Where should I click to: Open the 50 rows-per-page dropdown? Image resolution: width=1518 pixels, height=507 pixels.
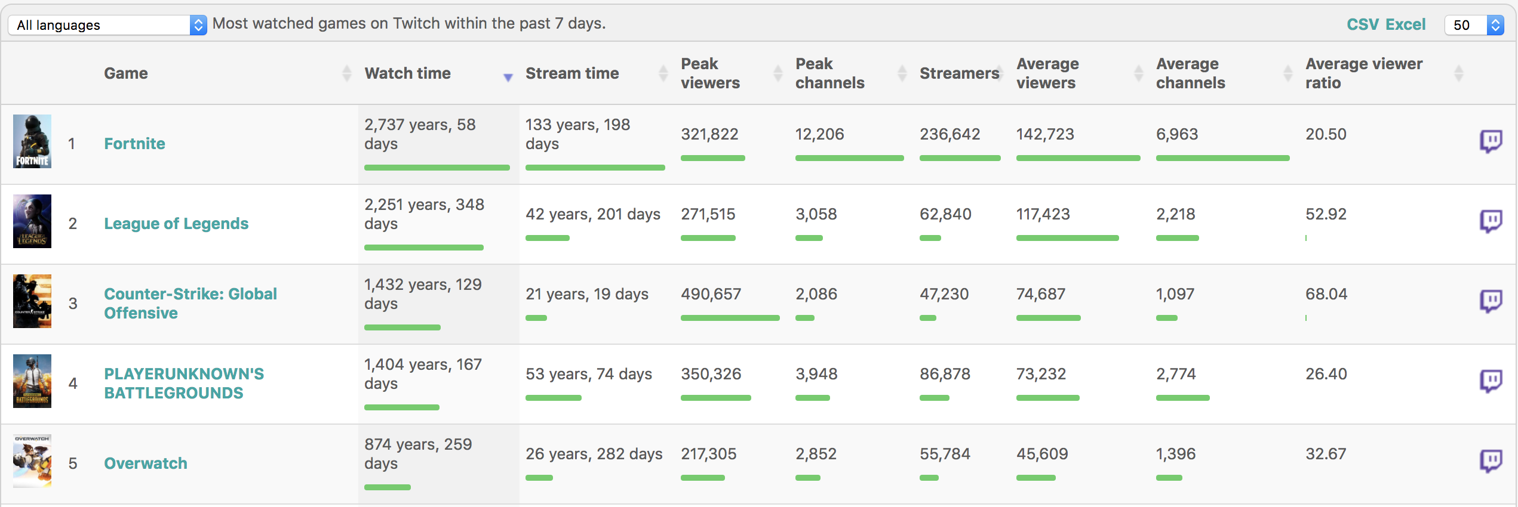1473,25
